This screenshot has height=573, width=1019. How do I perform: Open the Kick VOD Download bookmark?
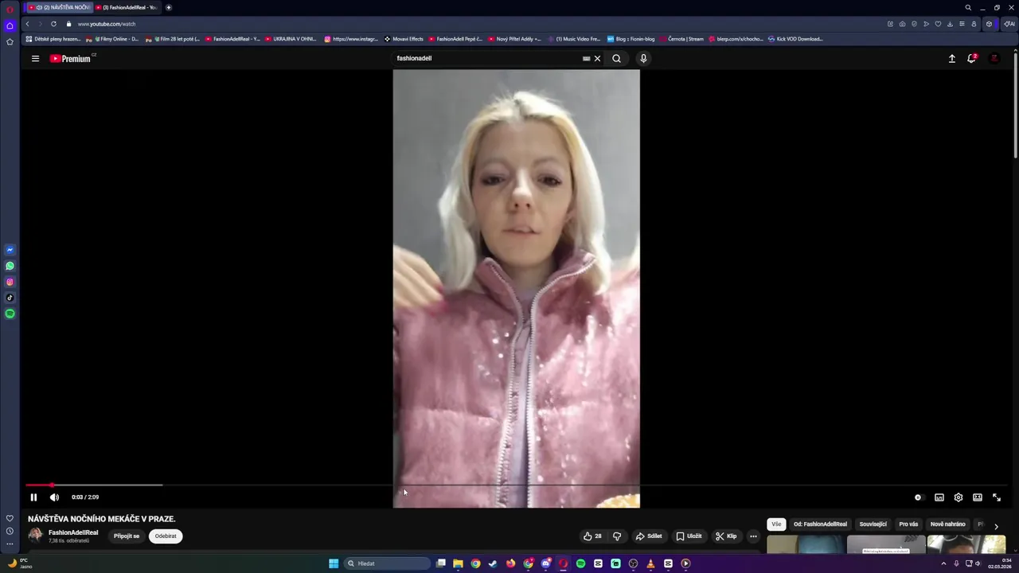click(x=795, y=39)
